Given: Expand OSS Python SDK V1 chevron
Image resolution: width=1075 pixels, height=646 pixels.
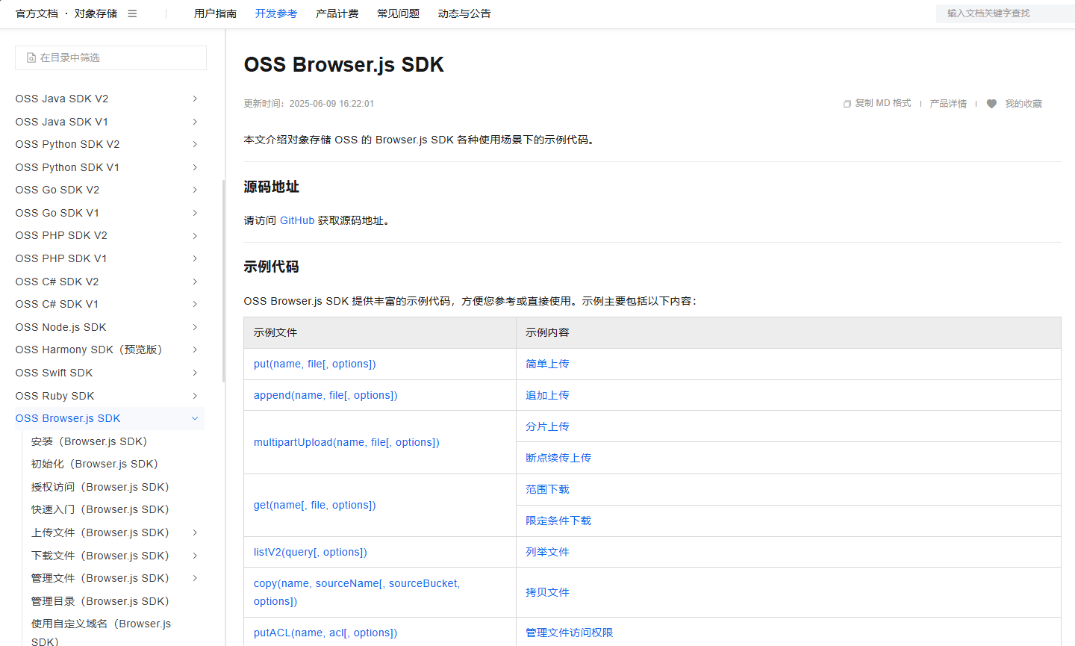Looking at the screenshot, I should coord(195,167).
